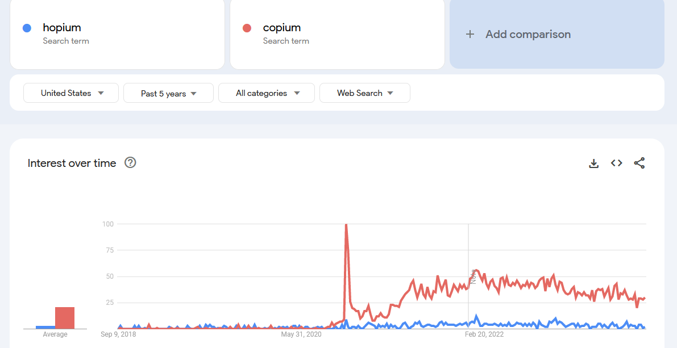This screenshot has width=677, height=348.
Task: Open the United States region dropdown
Action: point(71,93)
